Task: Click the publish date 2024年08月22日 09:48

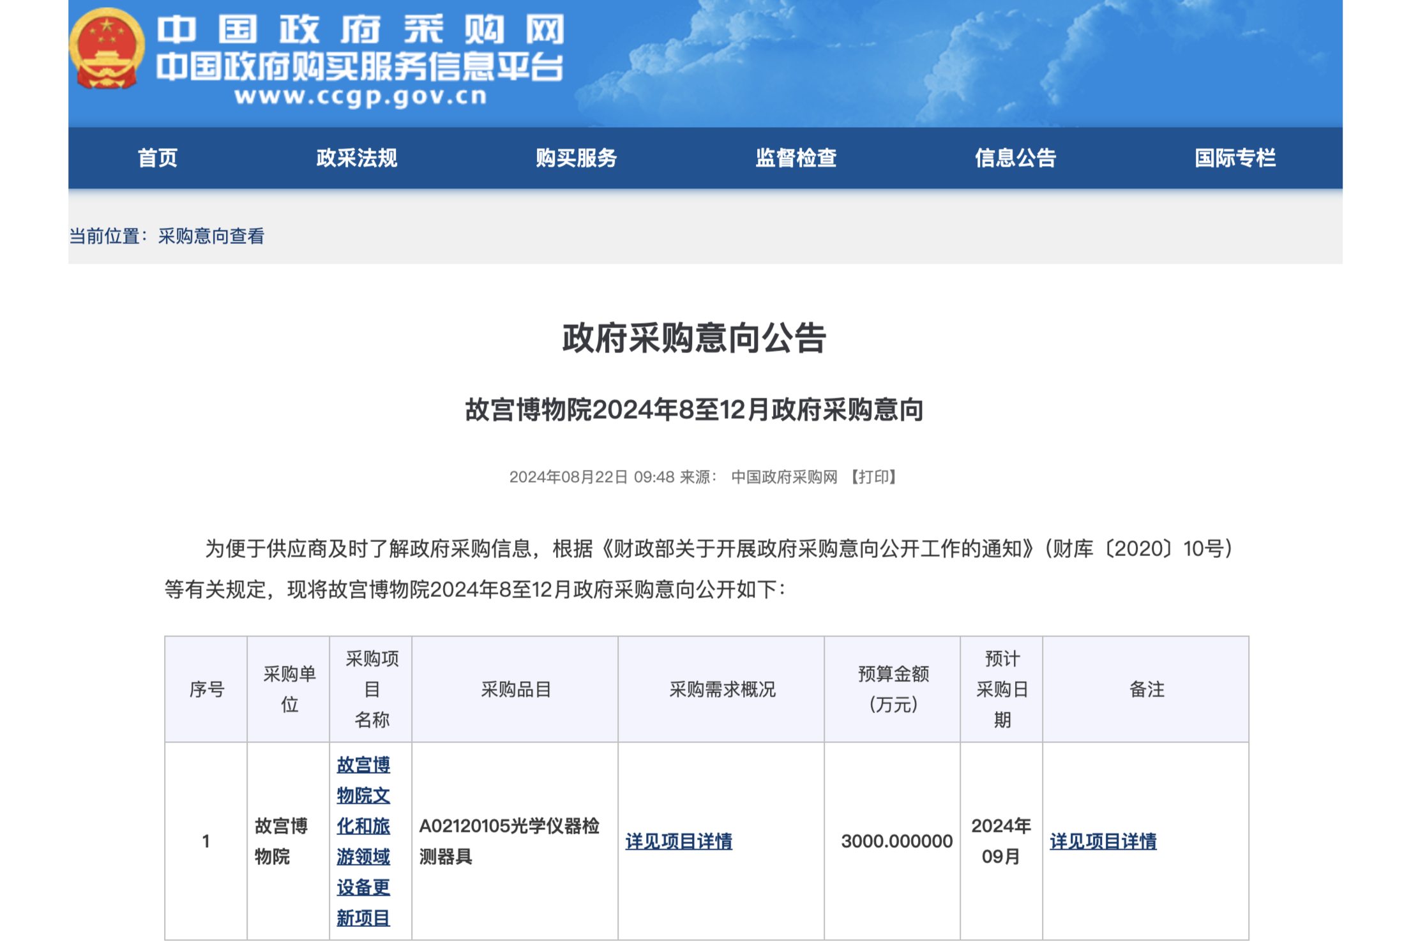Action: (592, 477)
